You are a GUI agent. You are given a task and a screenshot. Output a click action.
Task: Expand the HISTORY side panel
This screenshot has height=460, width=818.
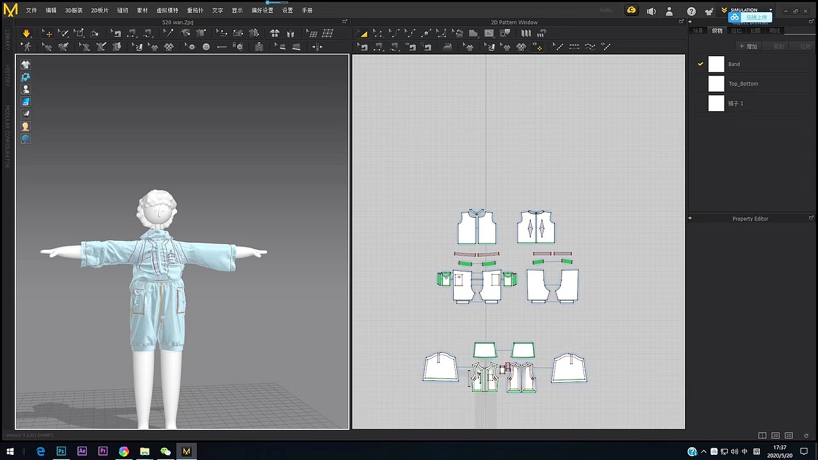pos(7,75)
